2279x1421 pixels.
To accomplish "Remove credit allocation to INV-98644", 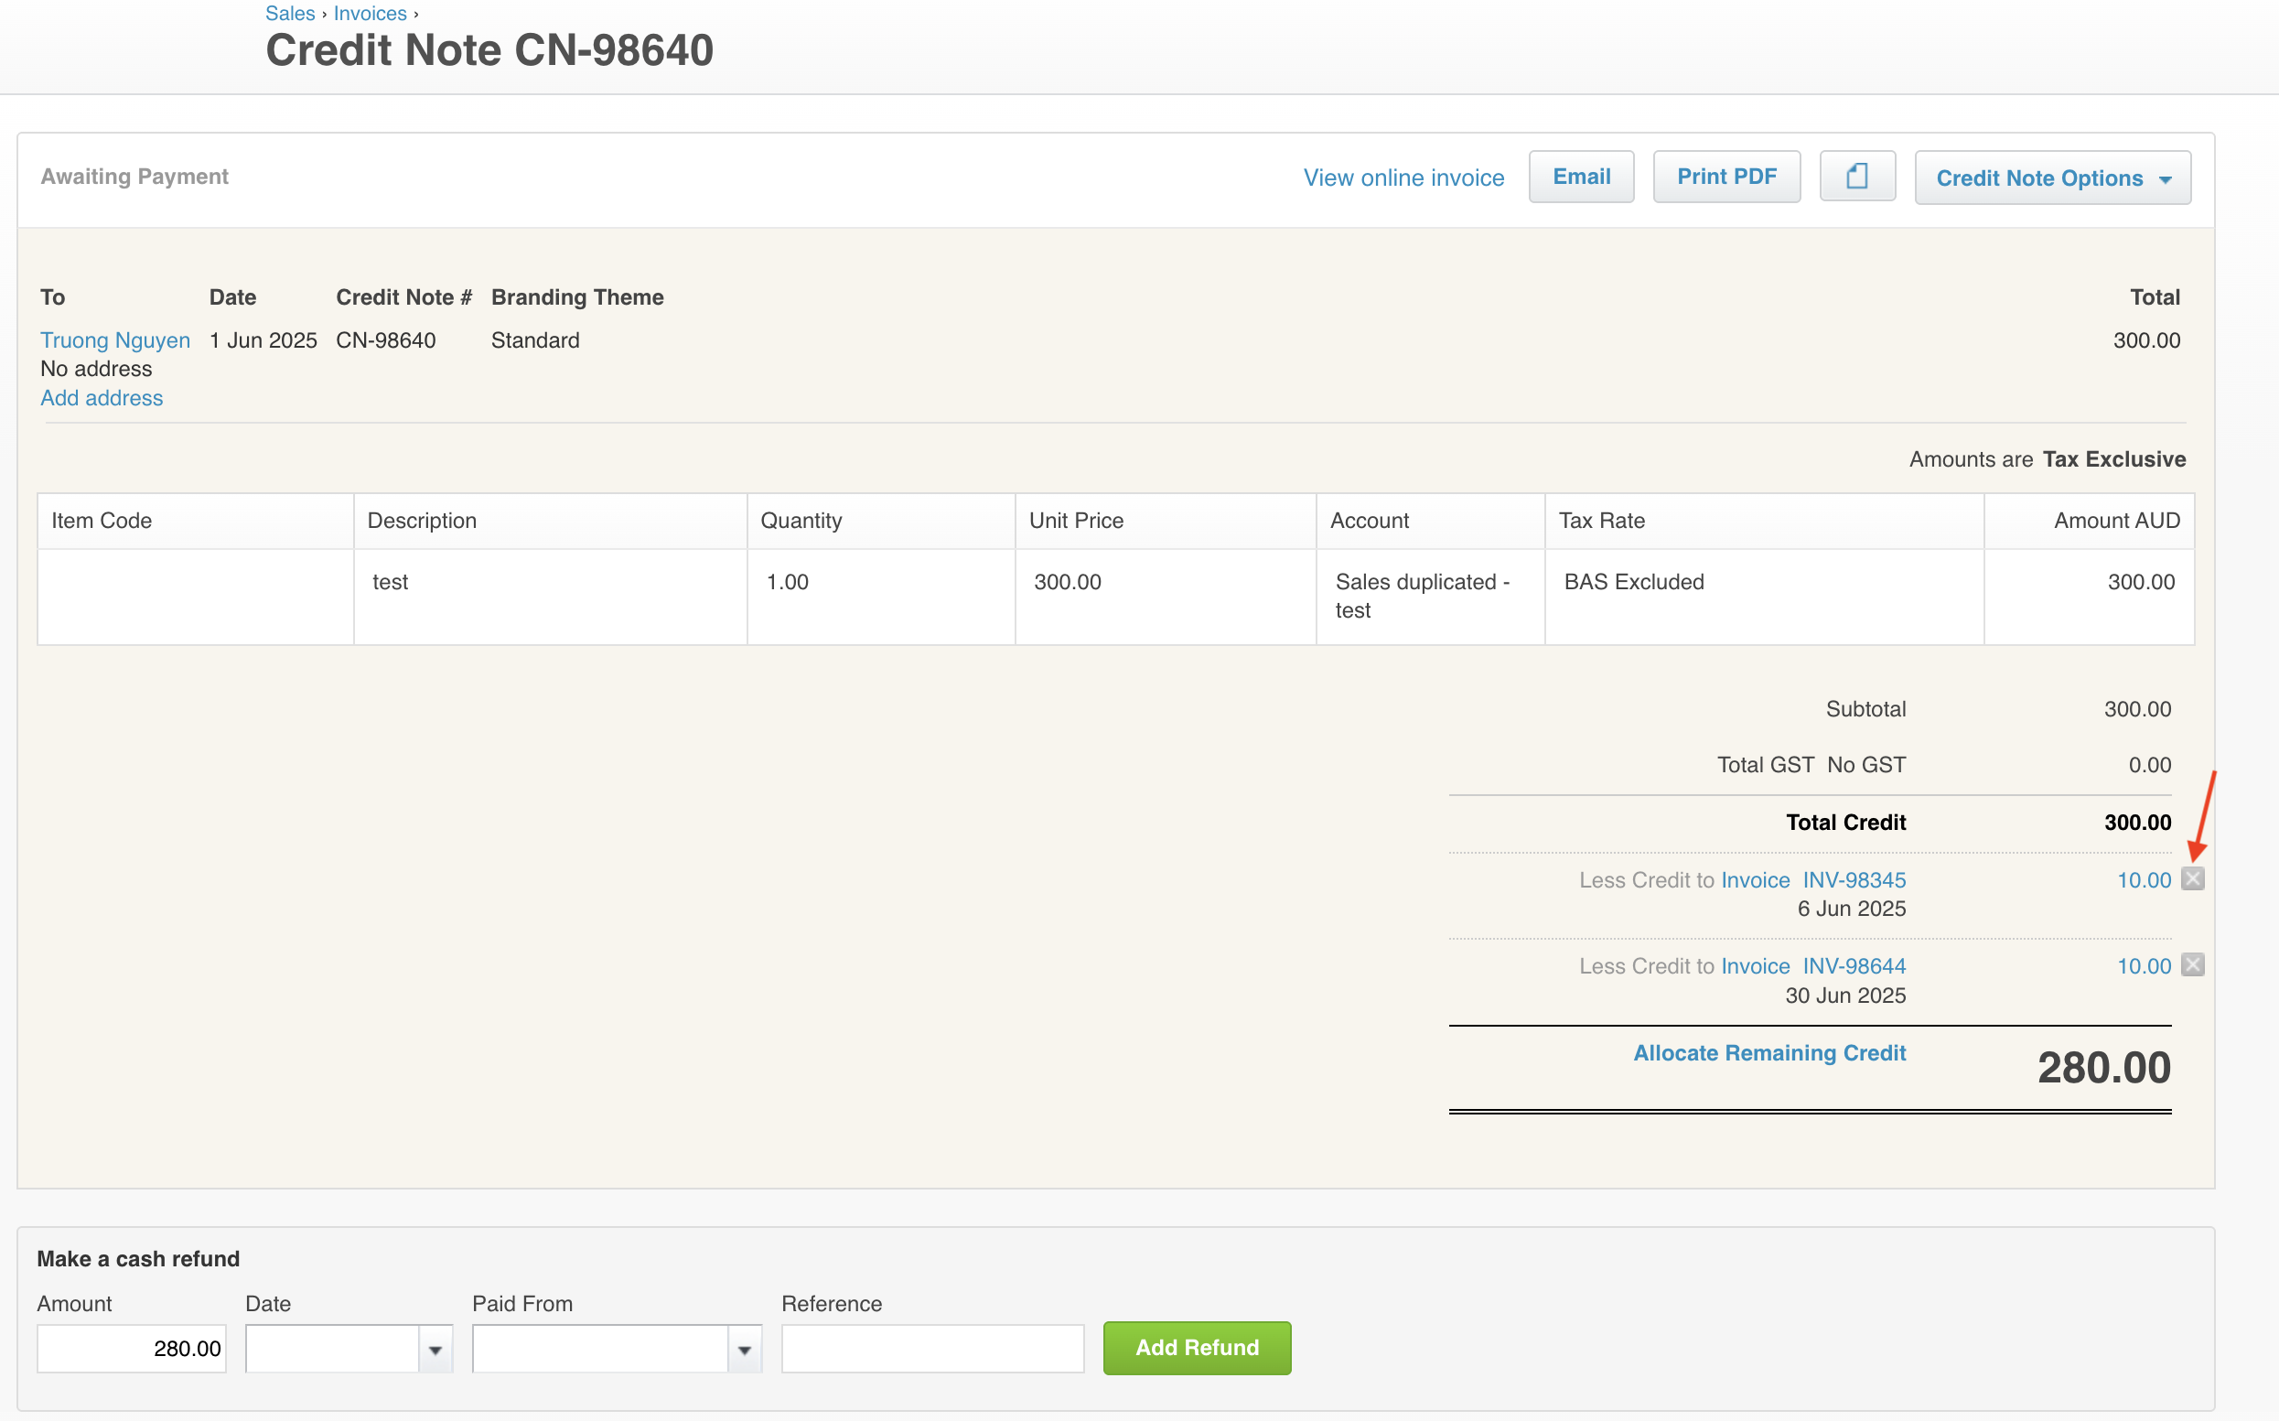I will [x=2193, y=965].
